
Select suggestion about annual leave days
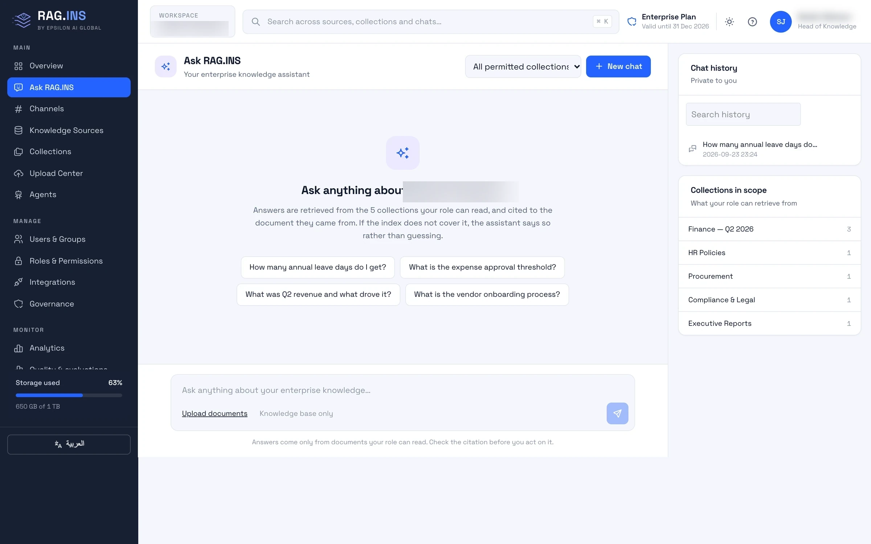click(x=318, y=267)
